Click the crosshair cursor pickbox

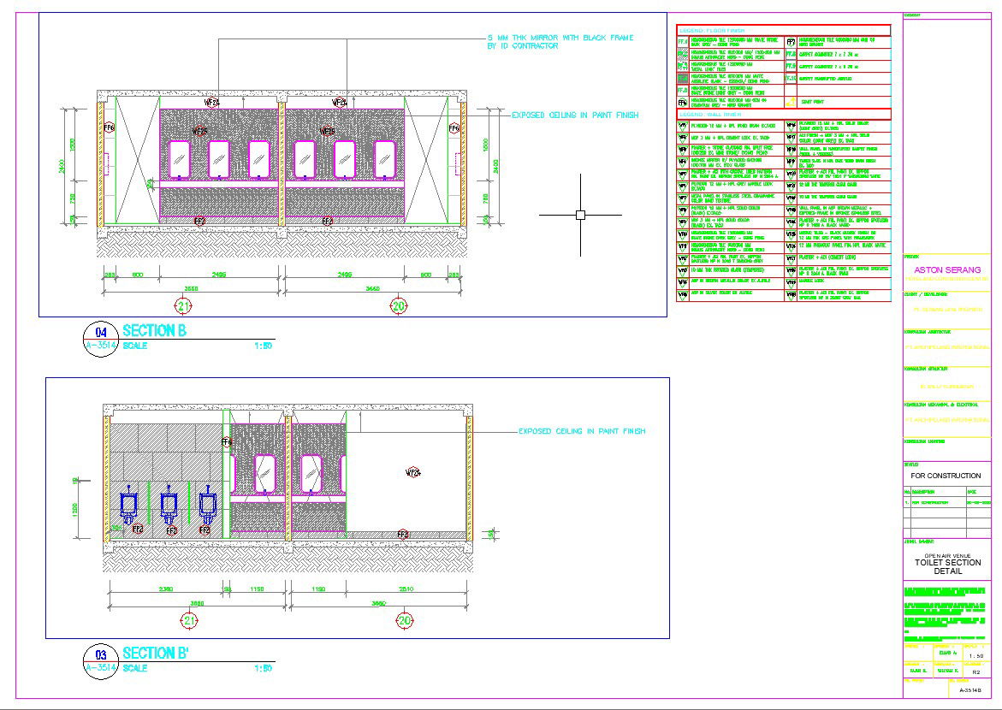[580, 215]
